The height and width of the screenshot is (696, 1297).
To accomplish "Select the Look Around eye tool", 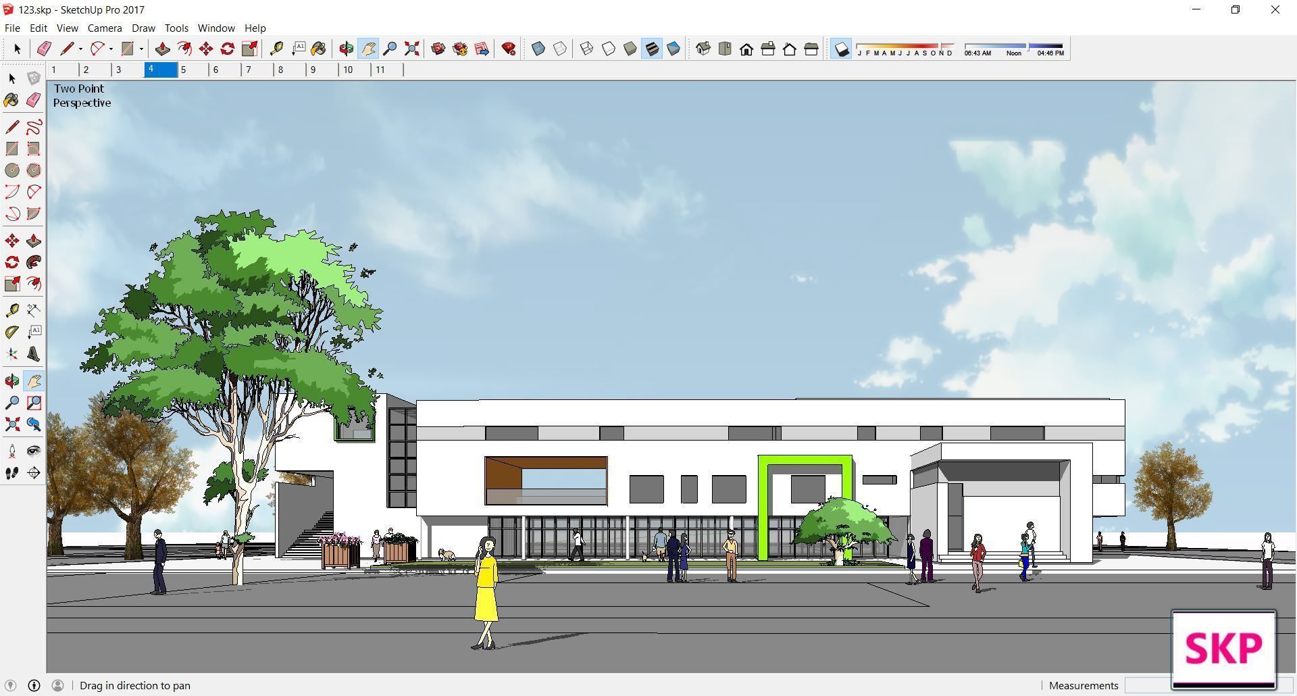I will coord(34,451).
